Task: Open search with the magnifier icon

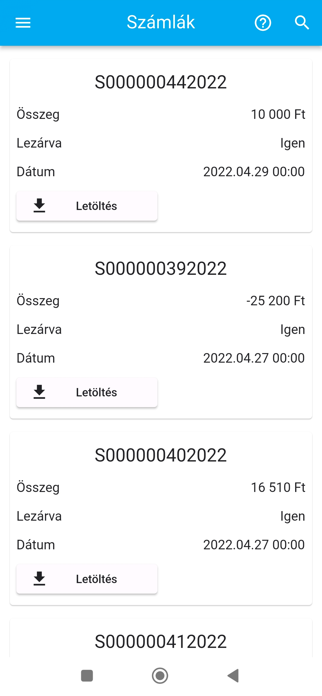Action: click(302, 23)
